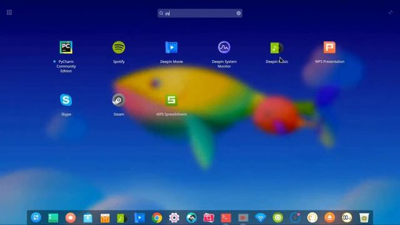Open the file manager in dock
The height and width of the screenshot is (225, 400).
coord(87,218)
